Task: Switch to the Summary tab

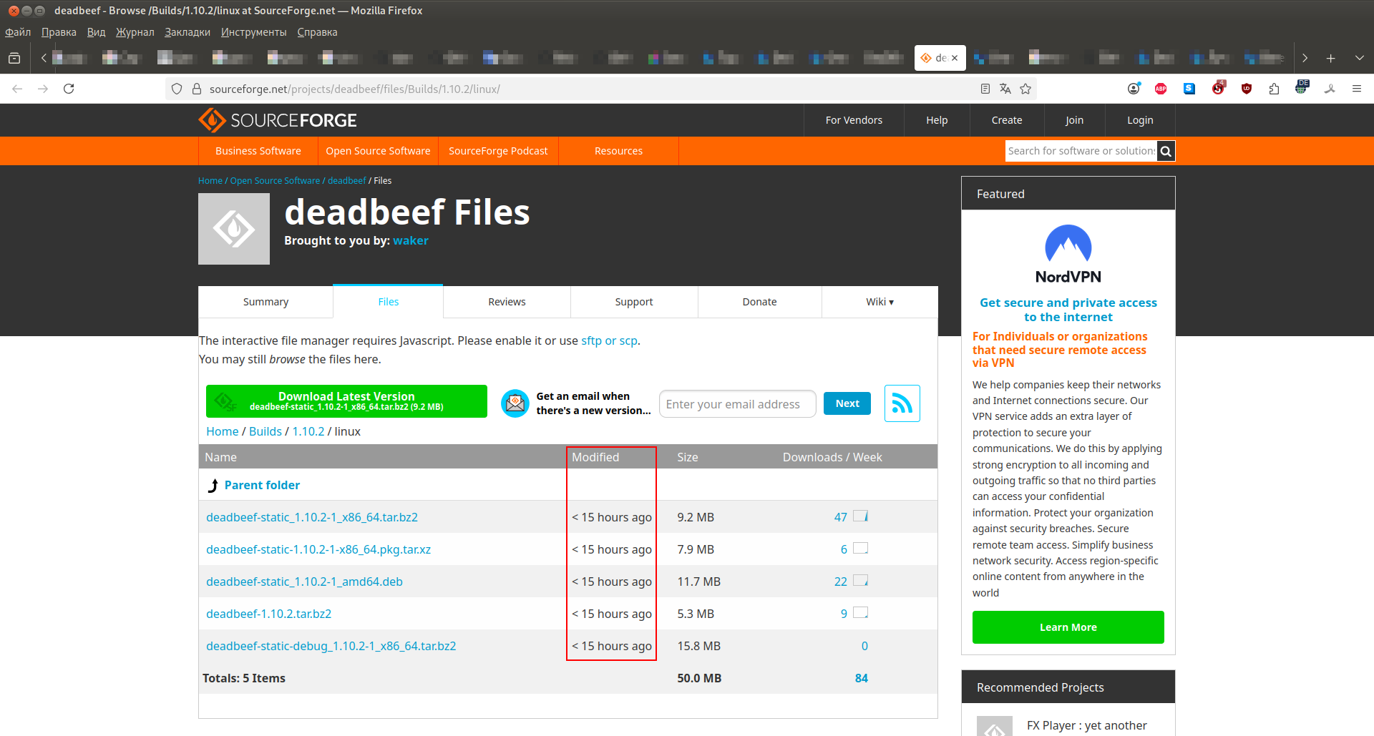Action: (265, 302)
